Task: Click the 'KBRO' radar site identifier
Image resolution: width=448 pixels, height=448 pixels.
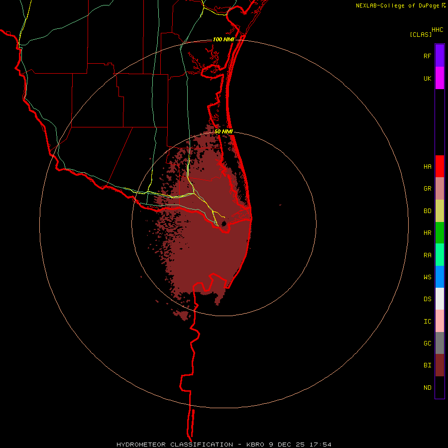Action: [x=256, y=445]
